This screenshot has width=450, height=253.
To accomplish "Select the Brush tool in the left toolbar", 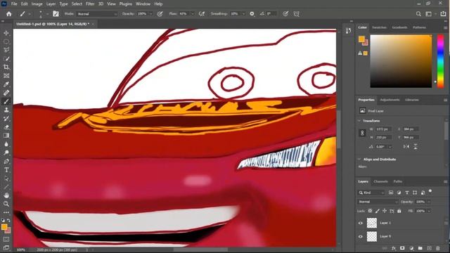I will click(6, 101).
